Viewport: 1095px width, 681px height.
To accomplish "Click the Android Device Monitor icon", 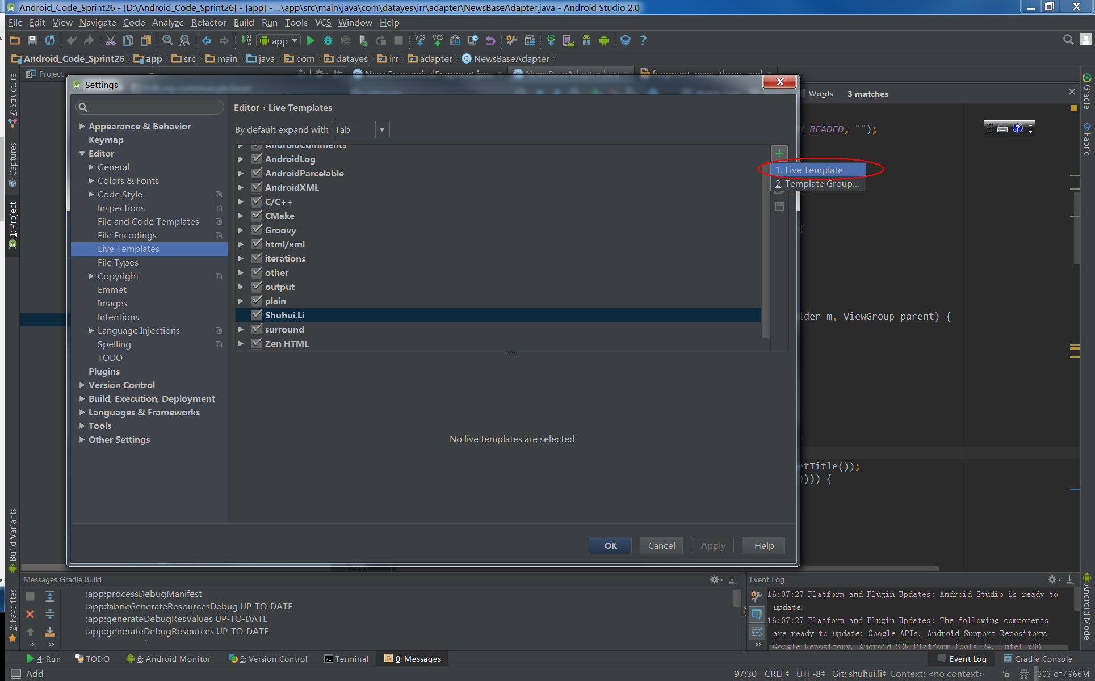I will (604, 40).
